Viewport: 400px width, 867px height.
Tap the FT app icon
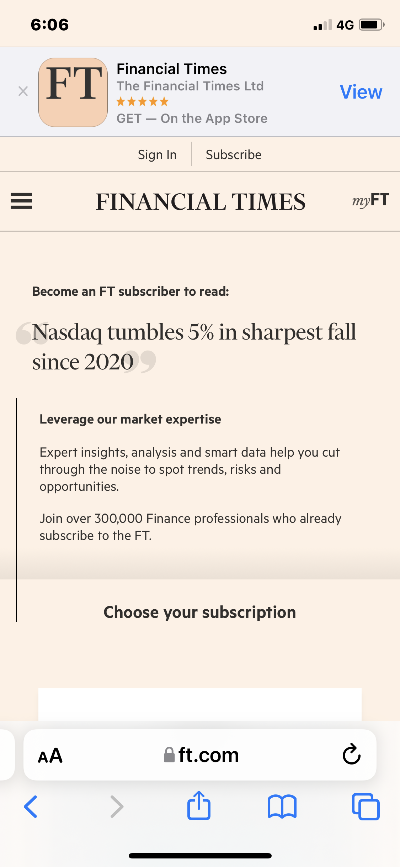click(x=73, y=92)
